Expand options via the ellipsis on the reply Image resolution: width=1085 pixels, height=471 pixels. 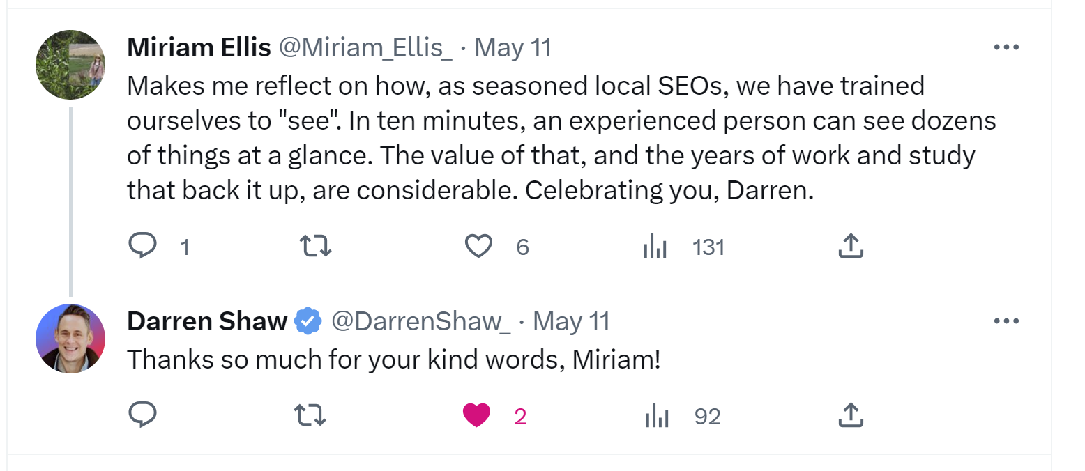click(1007, 321)
